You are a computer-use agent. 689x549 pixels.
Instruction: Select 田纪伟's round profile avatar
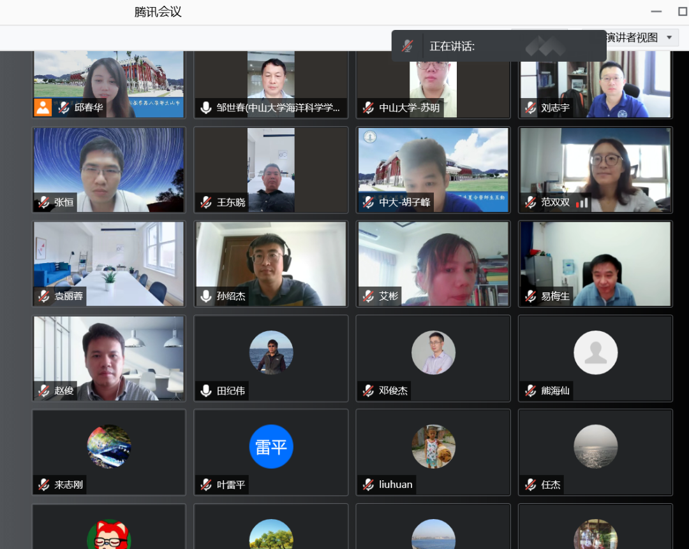coord(271,352)
